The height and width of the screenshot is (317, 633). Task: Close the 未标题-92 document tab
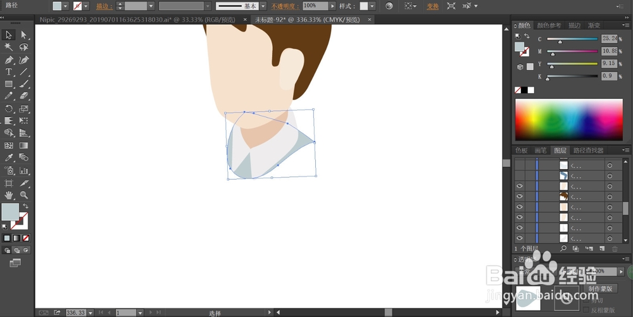point(369,20)
